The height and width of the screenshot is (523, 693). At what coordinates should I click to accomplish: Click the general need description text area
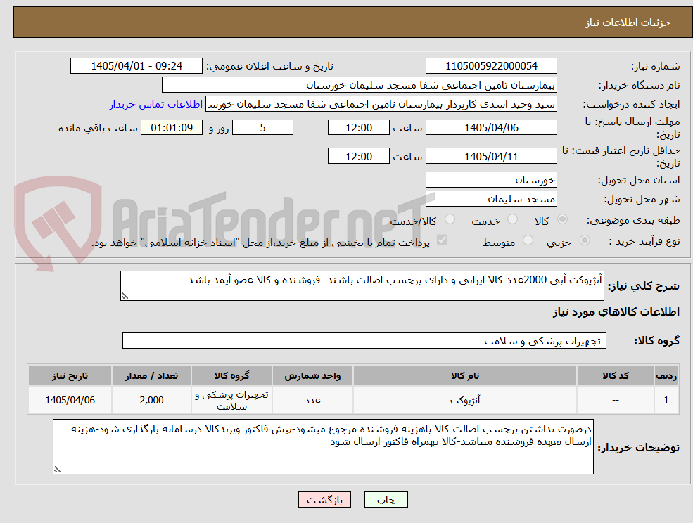[362, 286]
